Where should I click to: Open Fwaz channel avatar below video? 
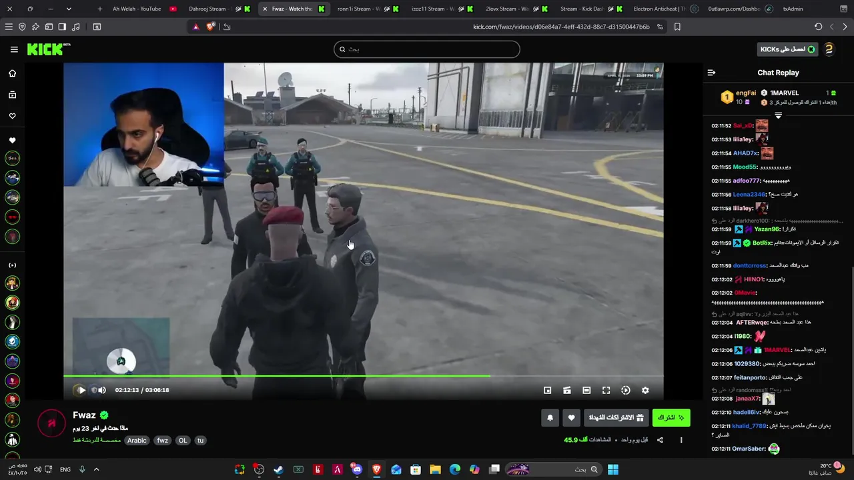click(x=51, y=424)
